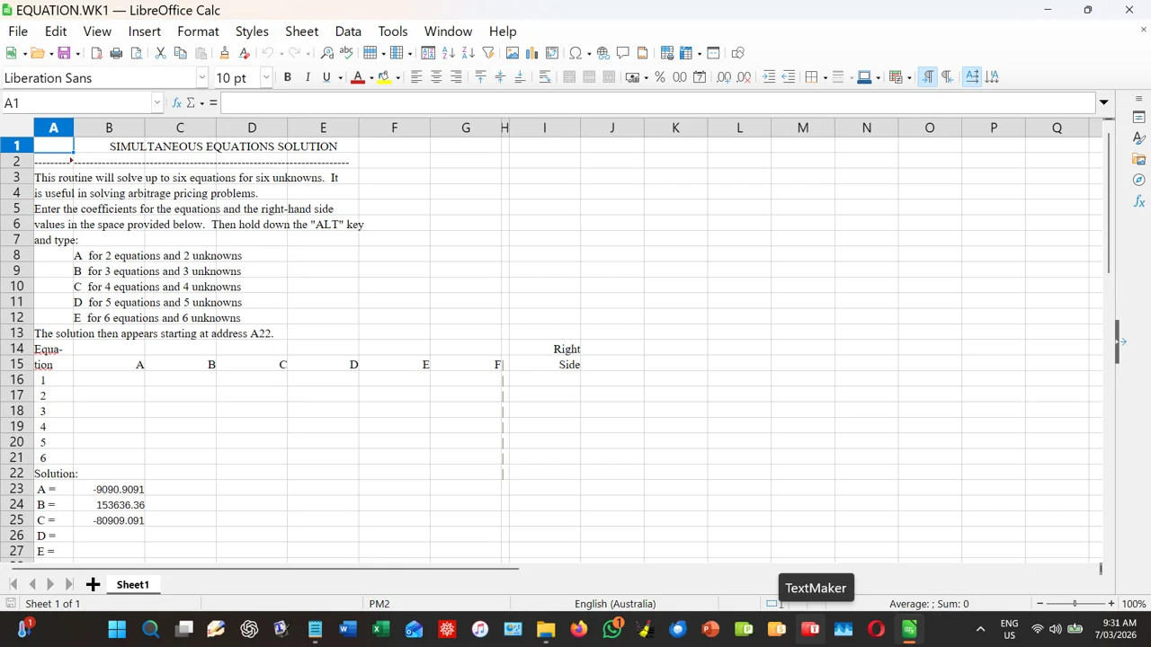Toggle right-to-left text direction
The width and height of the screenshot is (1151, 647).
[x=947, y=77]
